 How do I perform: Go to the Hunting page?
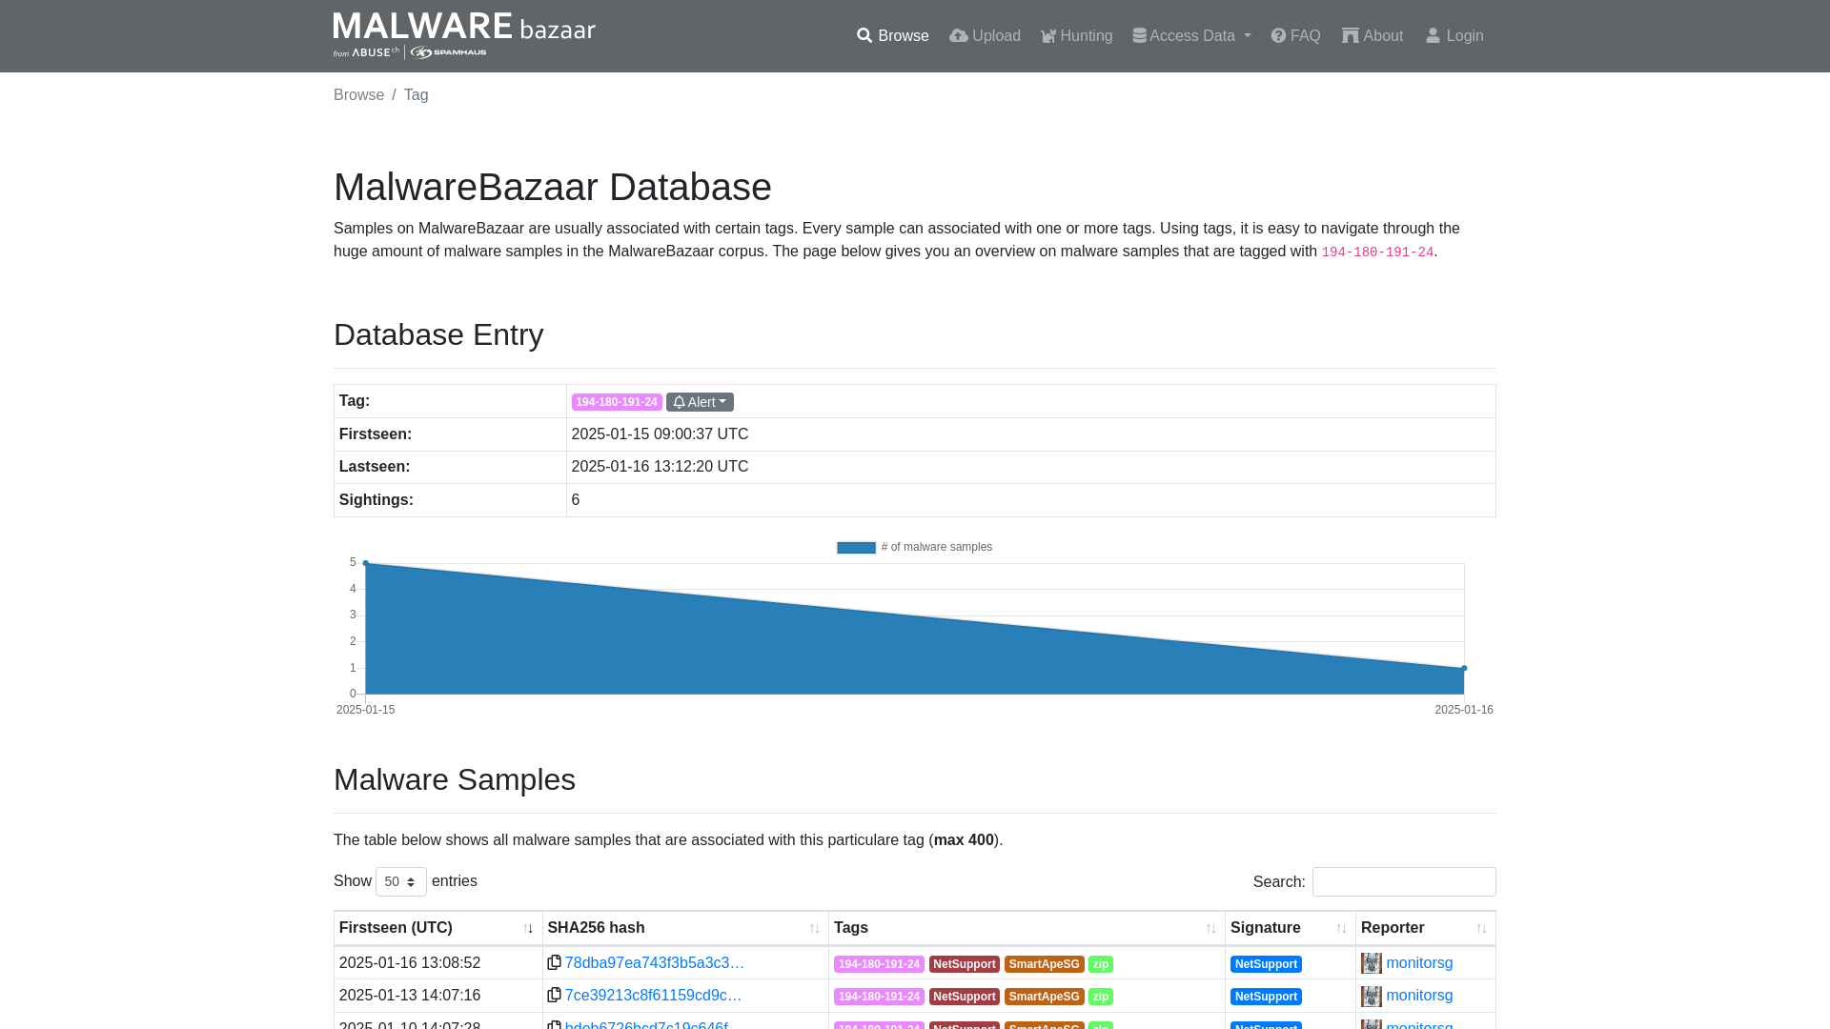1076,36
